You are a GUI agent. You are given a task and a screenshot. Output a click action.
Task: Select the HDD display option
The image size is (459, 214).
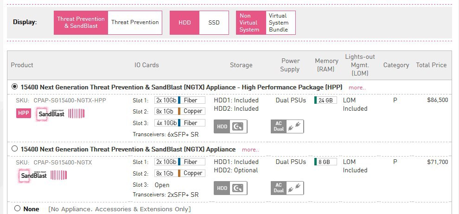point(185,22)
